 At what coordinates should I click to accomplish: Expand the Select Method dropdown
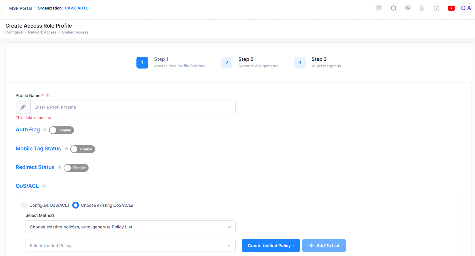(x=130, y=227)
